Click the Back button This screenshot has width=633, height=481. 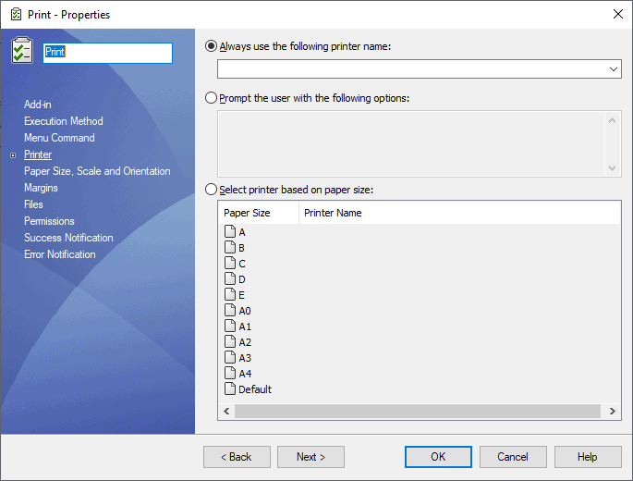pyautogui.click(x=237, y=457)
